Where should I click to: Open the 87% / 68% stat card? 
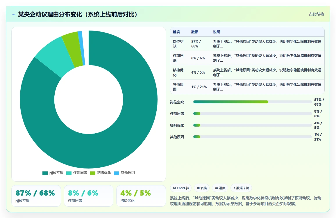(36, 196)
